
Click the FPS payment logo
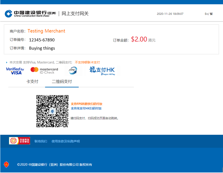coord(73,71)
